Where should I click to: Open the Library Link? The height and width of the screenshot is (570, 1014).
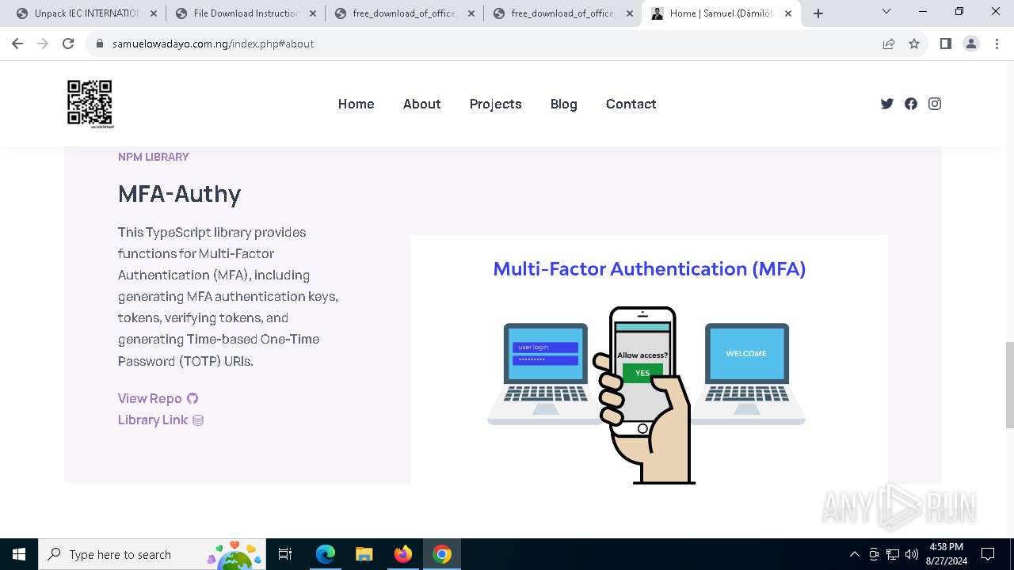click(x=161, y=420)
